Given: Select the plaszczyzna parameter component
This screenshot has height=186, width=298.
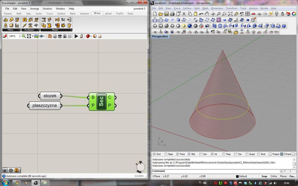Looking at the screenshot, I should [x=45, y=105].
